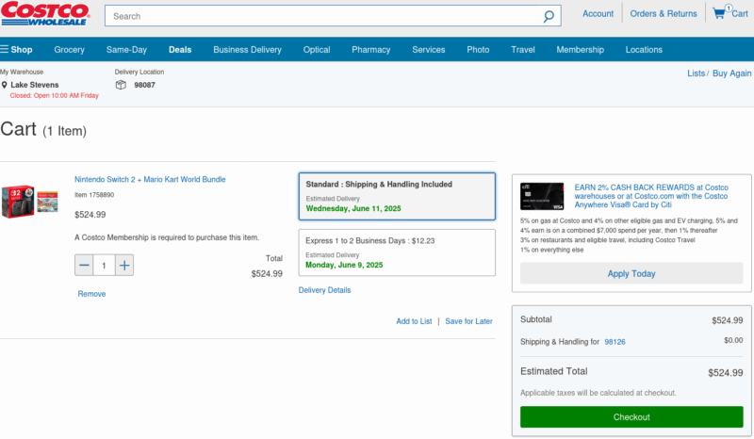The image size is (754, 439).
Task: Click the Closed: Open 10:00 AM Friday status
Action: [x=55, y=96]
